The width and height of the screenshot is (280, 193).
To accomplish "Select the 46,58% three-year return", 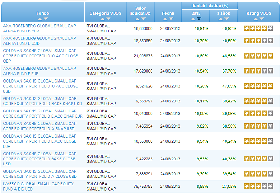I will pyautogui.click(x=229, y=56).
